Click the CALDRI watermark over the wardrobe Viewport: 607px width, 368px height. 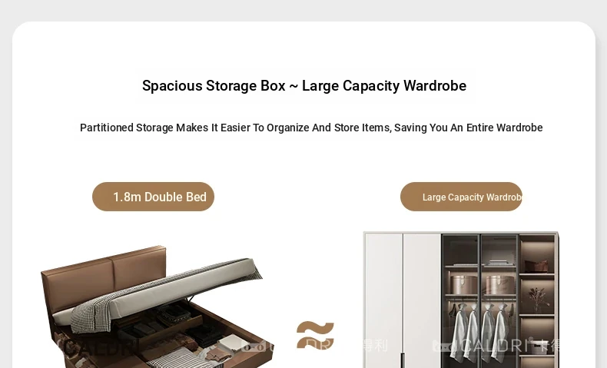(496, 345)
